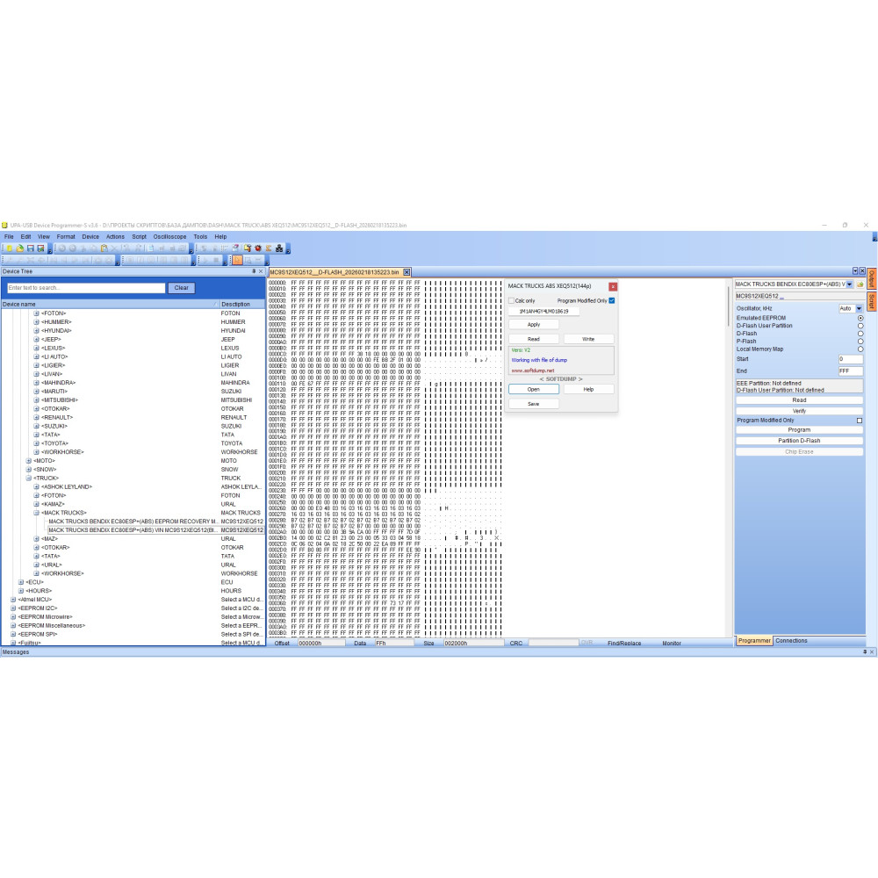878x878 pixels.
Task: Click the pin icon in Messages panel
Action: [x=865, y=651]
